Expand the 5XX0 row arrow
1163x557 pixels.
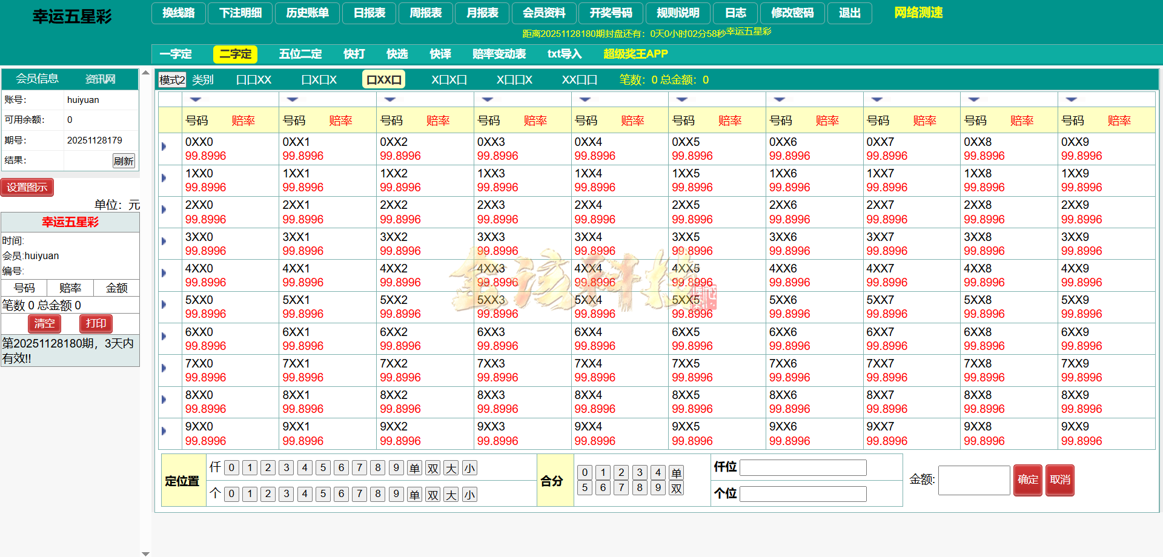click(164, 305)
